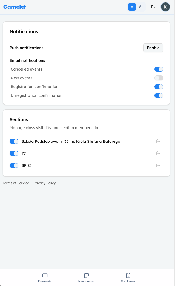Switch to light theme using the sun icon
Viewport: 175px width, 286px height.
[132, 7]
